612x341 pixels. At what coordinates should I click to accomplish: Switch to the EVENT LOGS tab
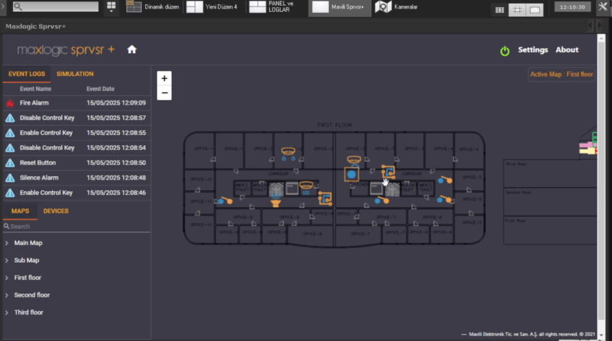26,73
